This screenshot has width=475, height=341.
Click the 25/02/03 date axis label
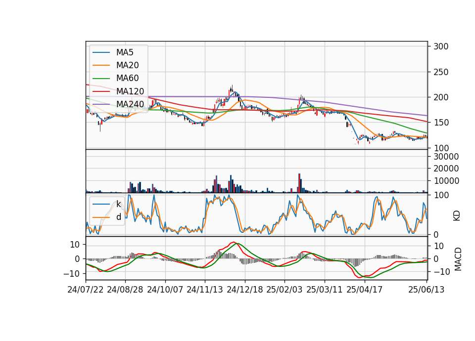284,290
